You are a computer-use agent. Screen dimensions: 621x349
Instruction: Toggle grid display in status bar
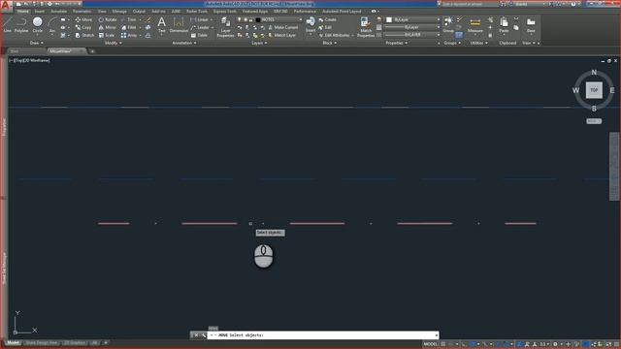(x=443, y=344)
